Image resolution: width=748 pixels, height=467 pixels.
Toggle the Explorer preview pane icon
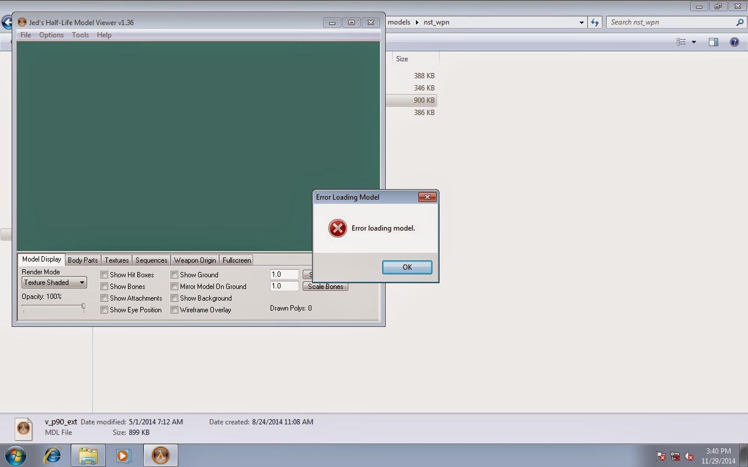714,42
